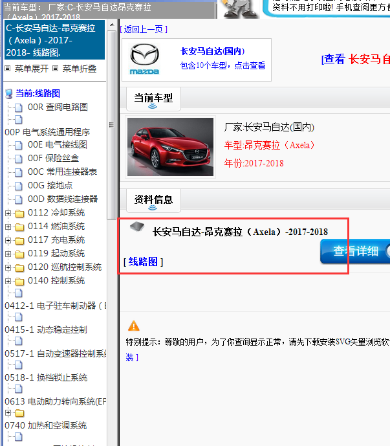Click the folder icon of 0120 巡航控制系统
The height and width of the screenshot is (446, 390).
(x=19, y=267)
